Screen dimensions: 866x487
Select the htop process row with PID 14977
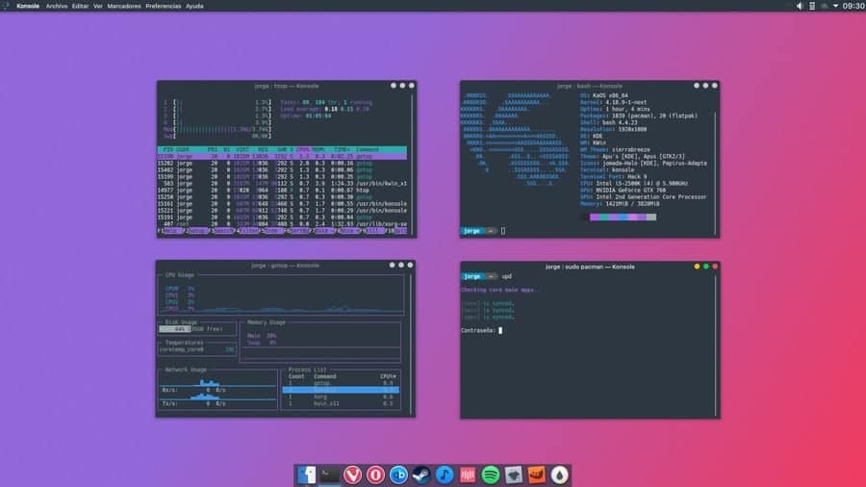(x=282, y=190)
